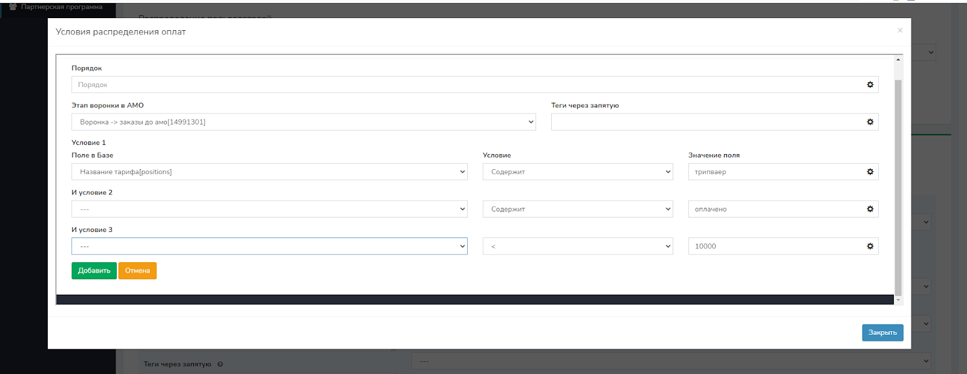Click the scrollbar up arrow in modal

(x=898, y=59)
